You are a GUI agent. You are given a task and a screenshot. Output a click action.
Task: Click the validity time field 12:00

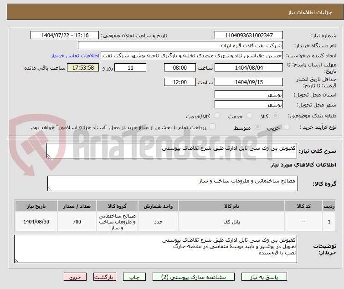point(180,82)
